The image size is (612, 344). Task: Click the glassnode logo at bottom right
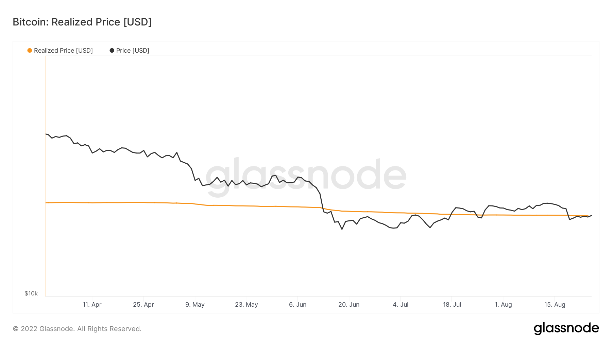[566, 328]
